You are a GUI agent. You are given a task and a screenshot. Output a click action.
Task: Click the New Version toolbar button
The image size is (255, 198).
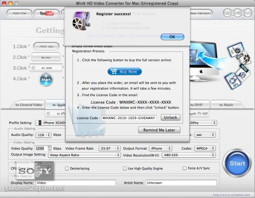point(201,13)
